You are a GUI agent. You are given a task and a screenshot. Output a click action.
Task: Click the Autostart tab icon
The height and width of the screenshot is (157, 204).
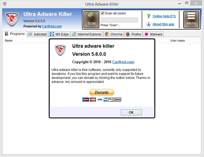(x=30, y=34)
